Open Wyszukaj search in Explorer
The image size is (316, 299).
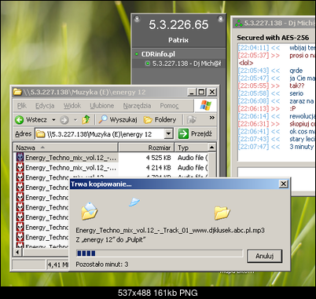118,119
